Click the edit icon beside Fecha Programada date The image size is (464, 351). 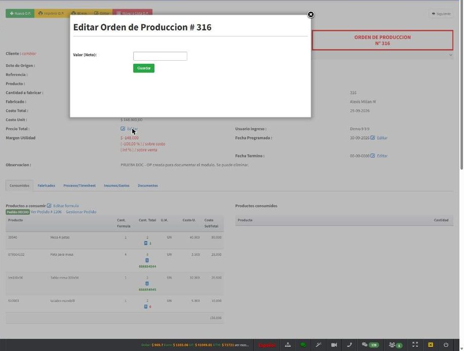(373, 138)
